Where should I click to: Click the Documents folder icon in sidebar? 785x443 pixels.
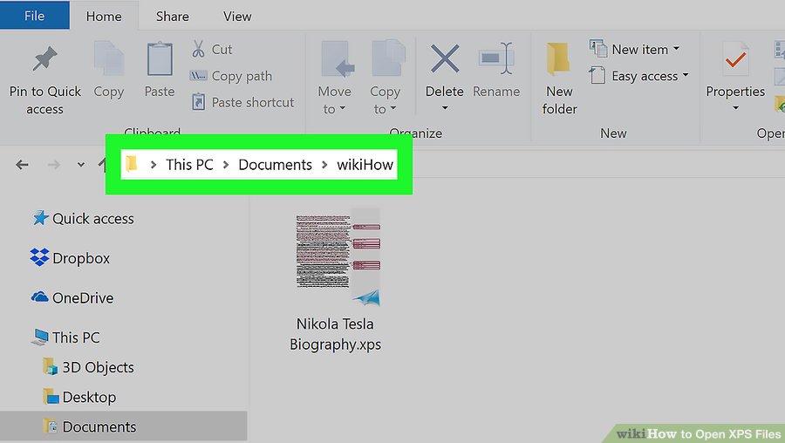pos(50,426)
